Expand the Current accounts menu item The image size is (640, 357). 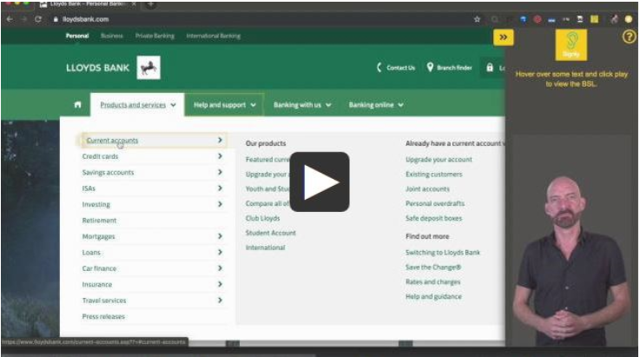coord(154,140)
